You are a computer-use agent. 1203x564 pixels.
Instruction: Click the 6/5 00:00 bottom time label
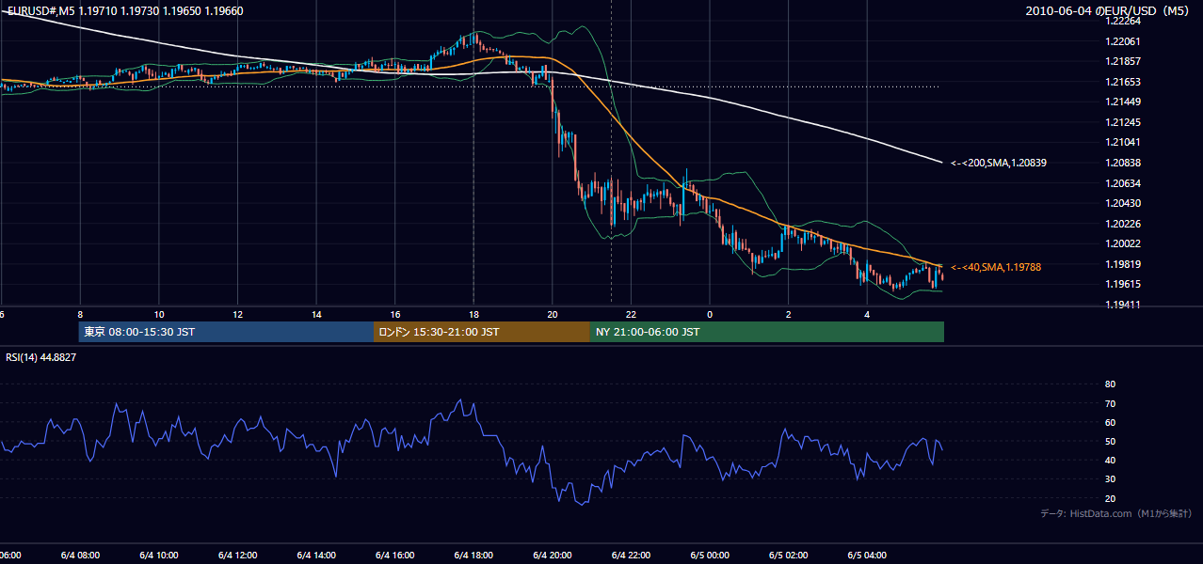710,555
